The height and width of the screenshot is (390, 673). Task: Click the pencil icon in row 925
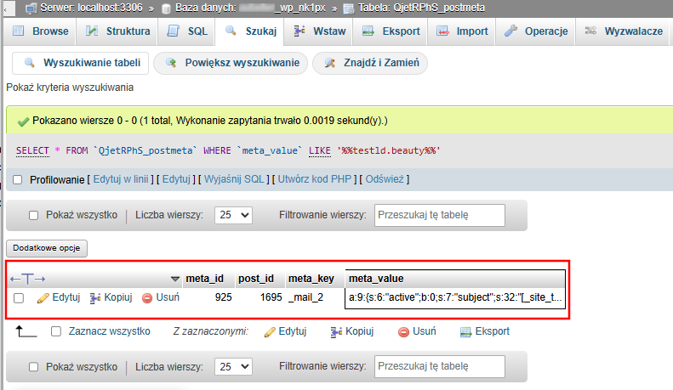43,298
